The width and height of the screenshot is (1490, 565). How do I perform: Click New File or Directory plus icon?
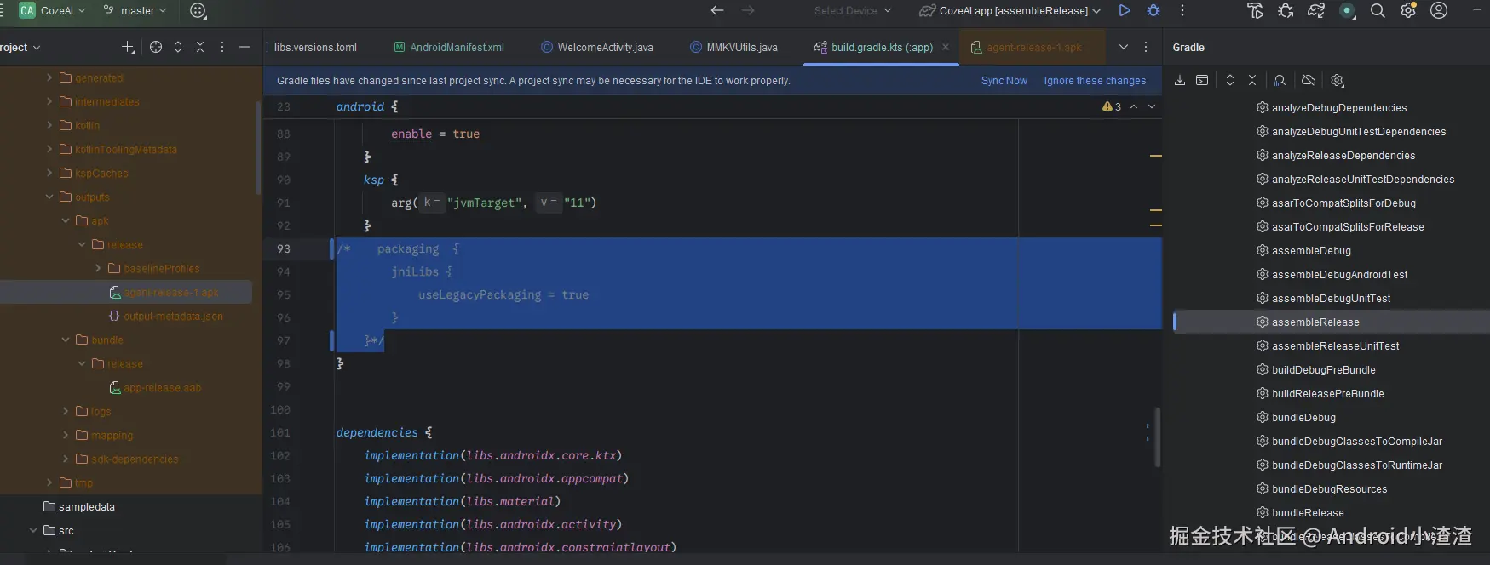(128, 47)
